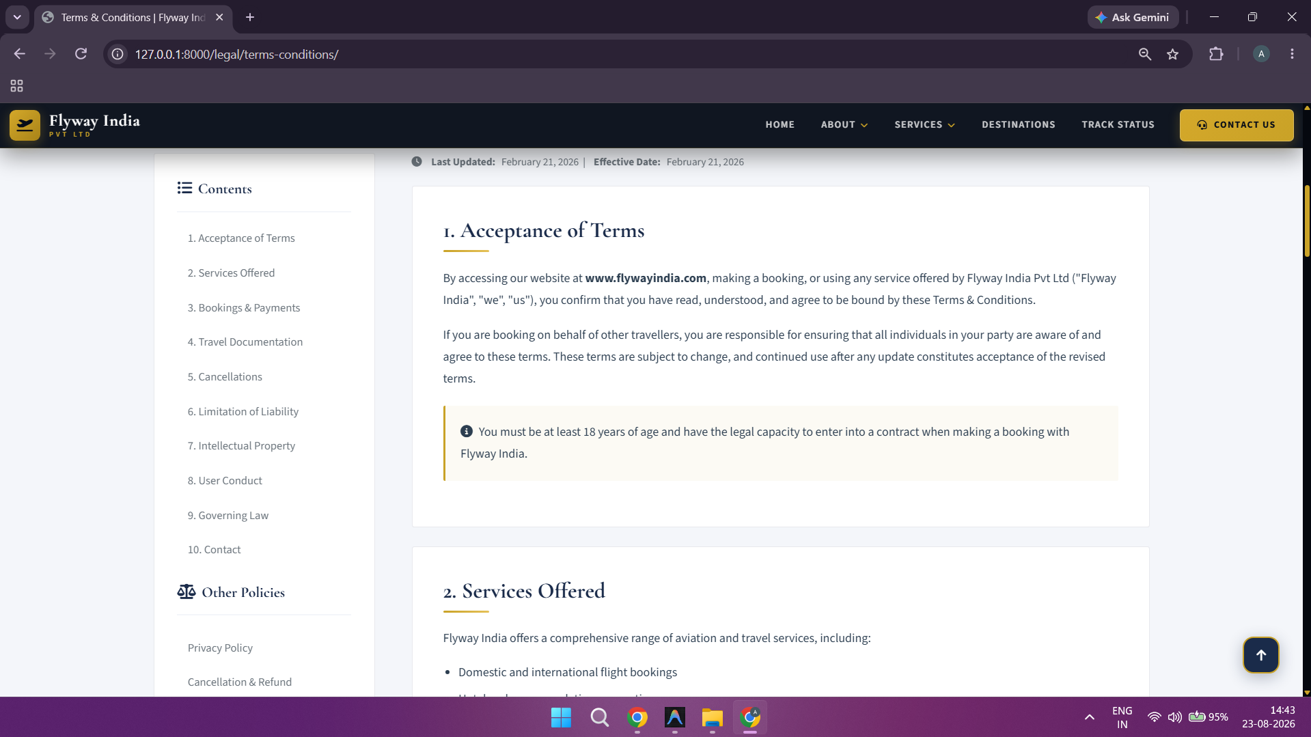The height and width of the screenshot is (737, 1311).
Task: Reload the Terms & Conditions page
Action: click(81, 54)
